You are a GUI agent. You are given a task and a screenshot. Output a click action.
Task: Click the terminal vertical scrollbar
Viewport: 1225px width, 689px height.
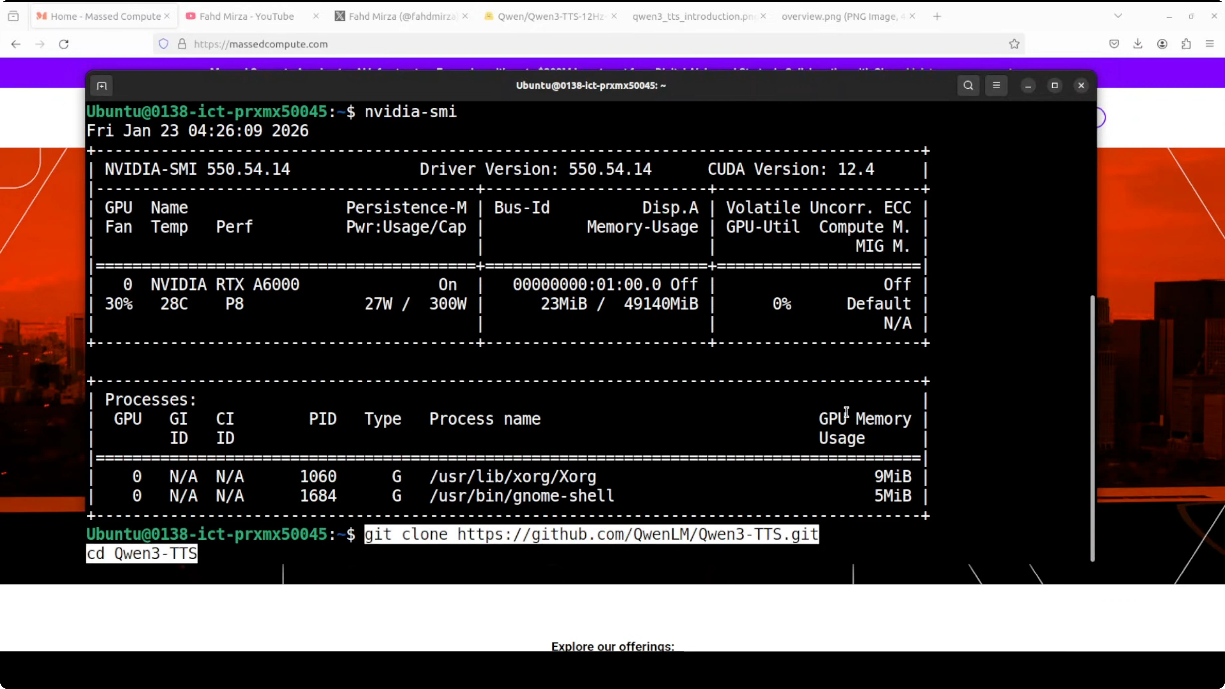[x=1092, y=428]
